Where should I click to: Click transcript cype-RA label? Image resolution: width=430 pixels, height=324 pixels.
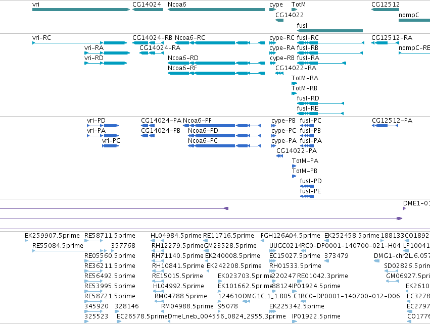pyautogui.click(x=282, y=48)
